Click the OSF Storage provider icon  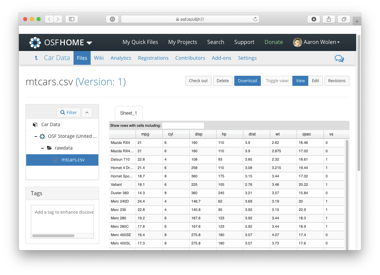point(42,136)
